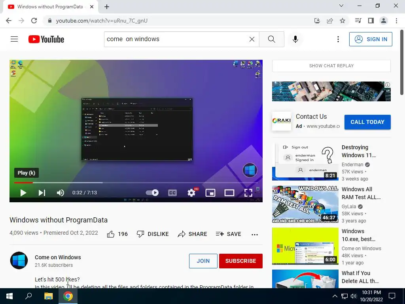The width and height of the screenshot is (405, 304).
Task: Save video to a playlist
Action: tap(228, 234)
